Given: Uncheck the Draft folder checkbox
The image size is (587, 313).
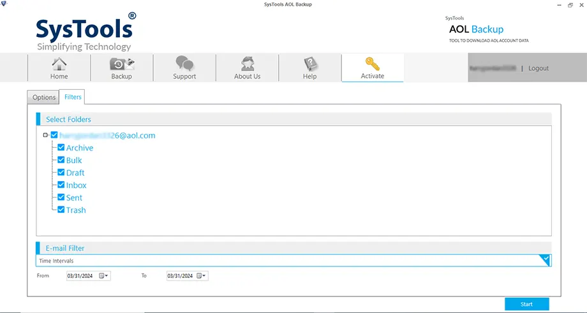Looking at the screenshot, I should (x=61, y=172).
